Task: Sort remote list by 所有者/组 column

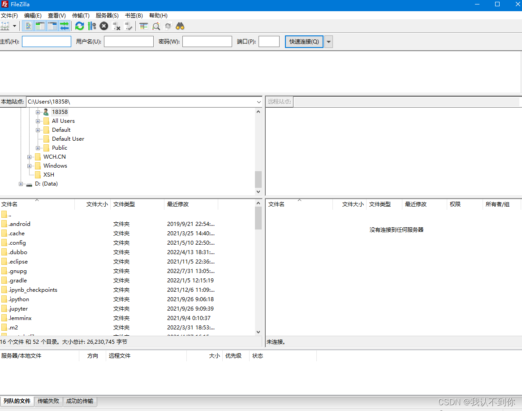Action: pyautogui.click(x=501, y=204)
